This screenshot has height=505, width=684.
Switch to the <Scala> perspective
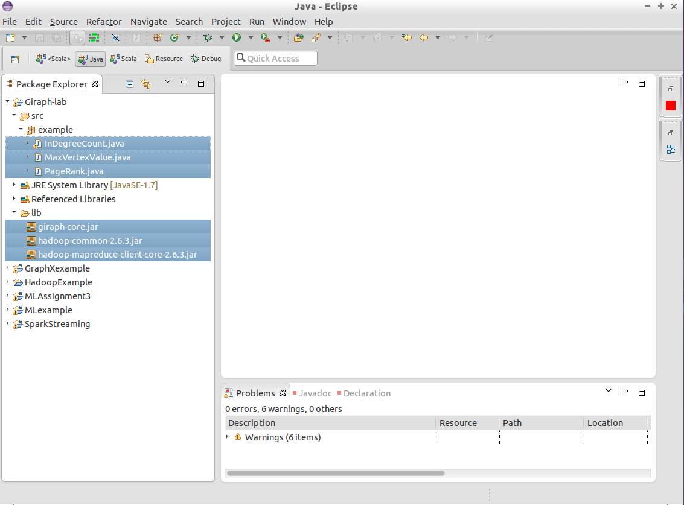[x=53, y=59]
